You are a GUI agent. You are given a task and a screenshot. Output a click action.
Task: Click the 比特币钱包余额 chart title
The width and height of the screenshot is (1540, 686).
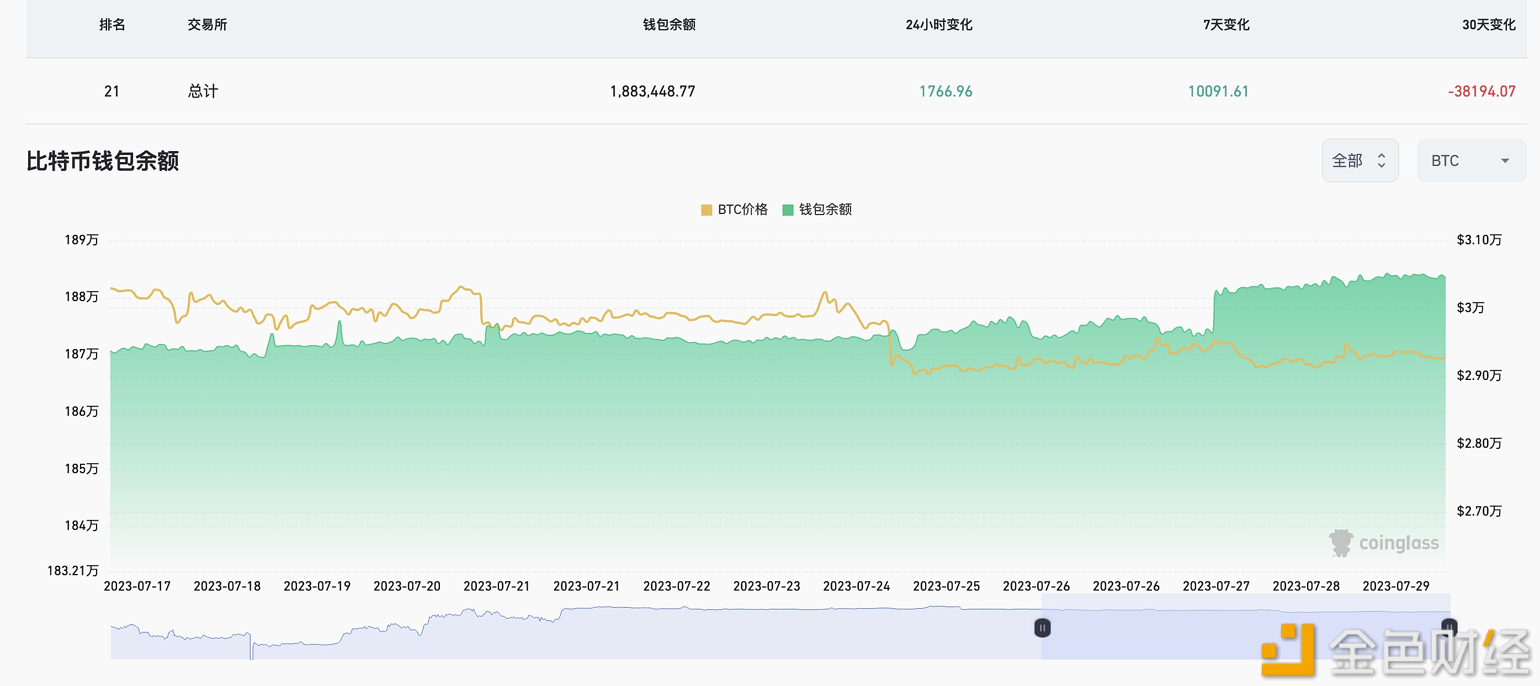click(102, 161)
